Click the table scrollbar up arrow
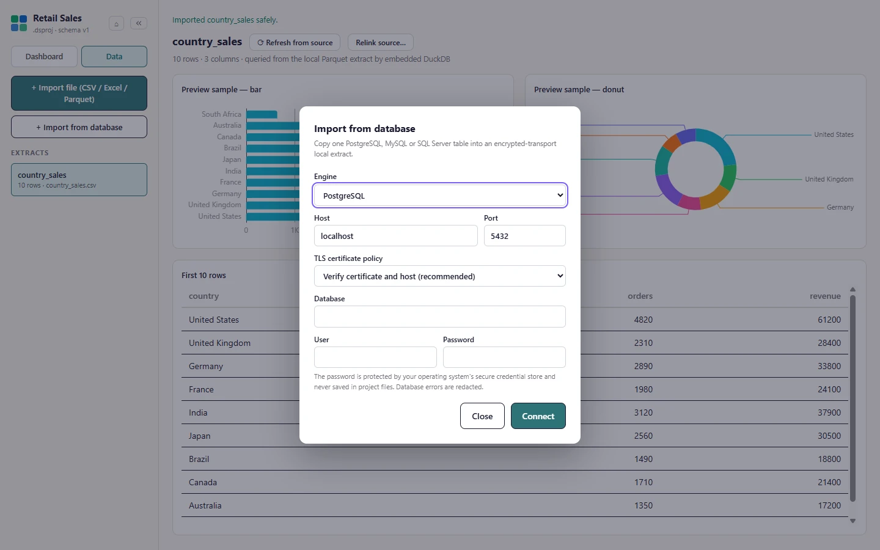880x550 pixels. (x=853, y=290)
